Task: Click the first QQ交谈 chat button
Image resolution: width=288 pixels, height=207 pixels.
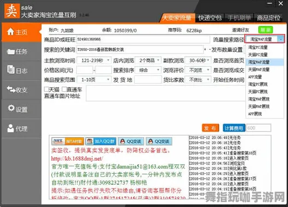Action: coord(131,141)
